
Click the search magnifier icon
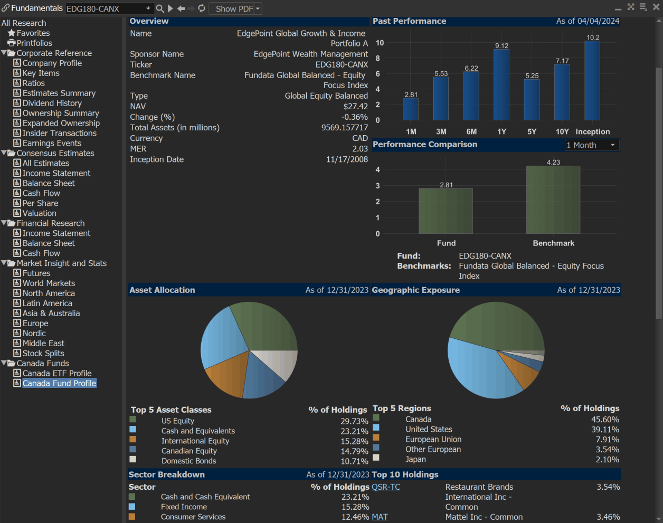pyautogui.click(x=160, y=8)
